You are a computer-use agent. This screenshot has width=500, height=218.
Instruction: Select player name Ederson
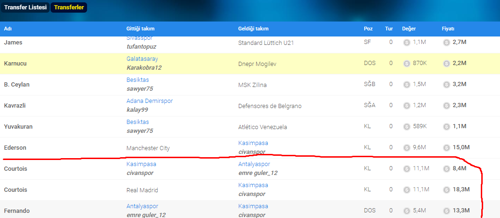[15, 147]
